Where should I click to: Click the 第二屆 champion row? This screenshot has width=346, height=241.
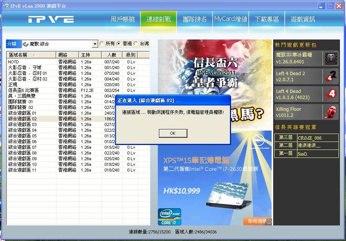click(307, 146)
